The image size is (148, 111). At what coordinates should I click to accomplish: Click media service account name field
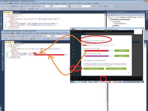(x=99, y=45)
